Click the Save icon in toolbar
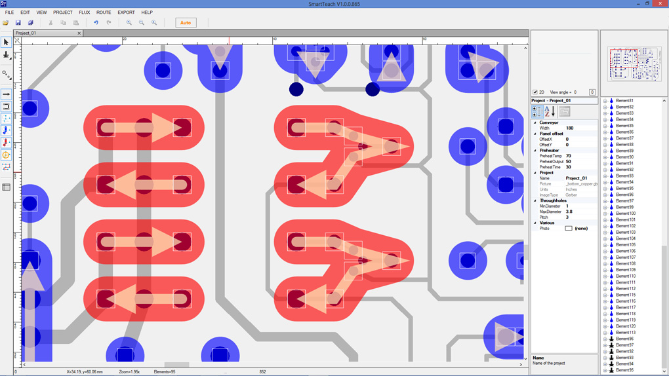This screenshot has height=376, width=669. 18,23
